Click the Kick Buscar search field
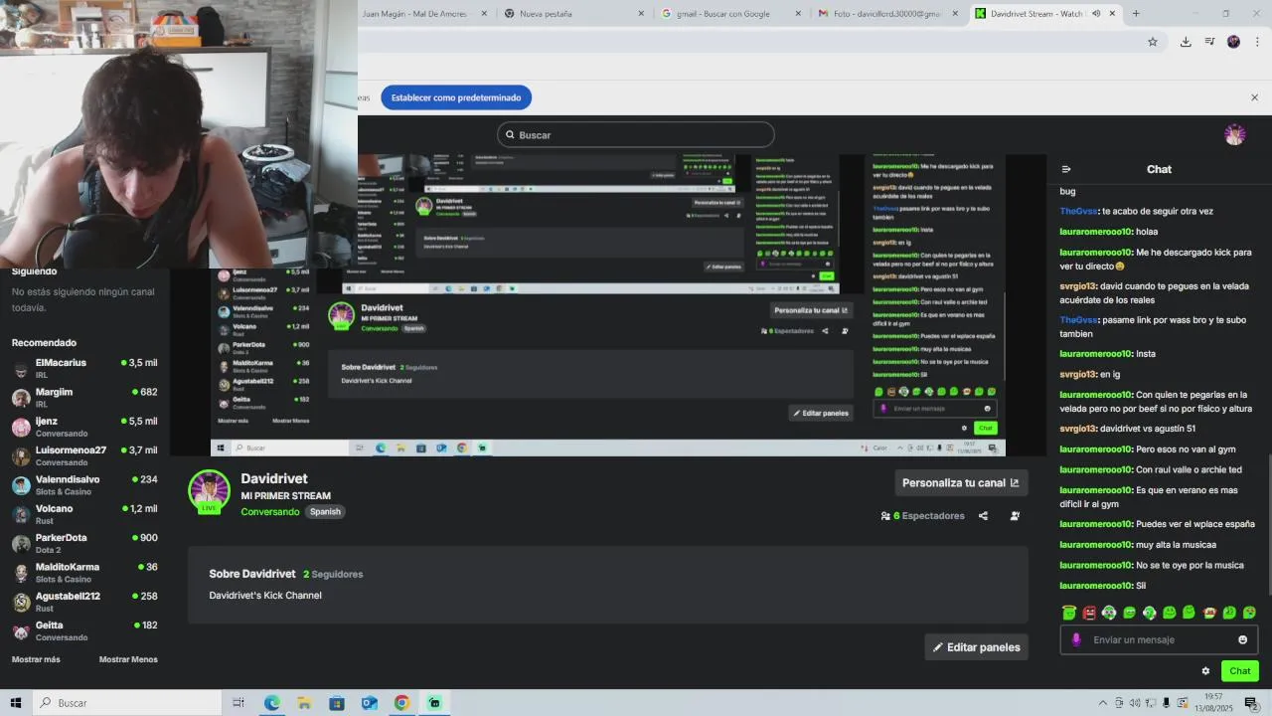The image size is (1272, 716). pyautogui.click(x=636, y=134)
